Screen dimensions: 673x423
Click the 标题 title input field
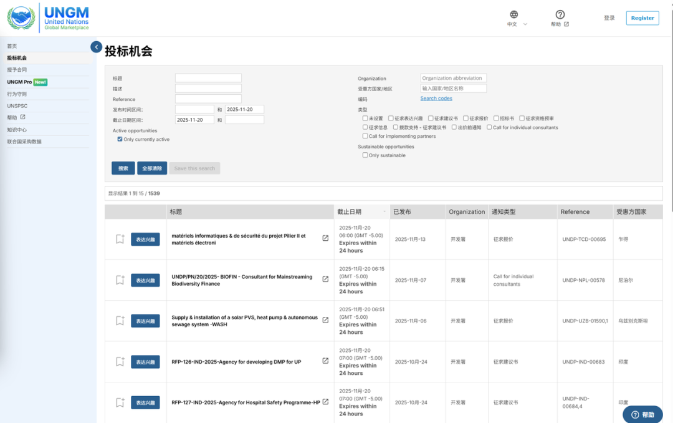[208, 77]
